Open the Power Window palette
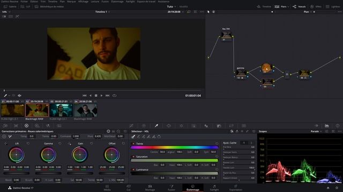The width and height of the screenshot is (343, 192). click(169, 126)
